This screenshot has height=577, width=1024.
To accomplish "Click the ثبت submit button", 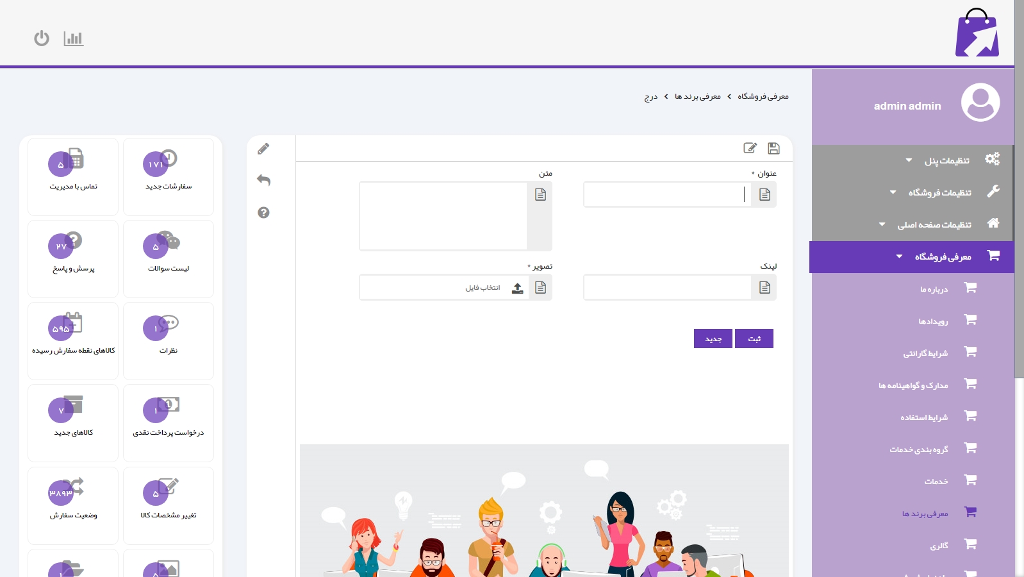I will (754, 339).
